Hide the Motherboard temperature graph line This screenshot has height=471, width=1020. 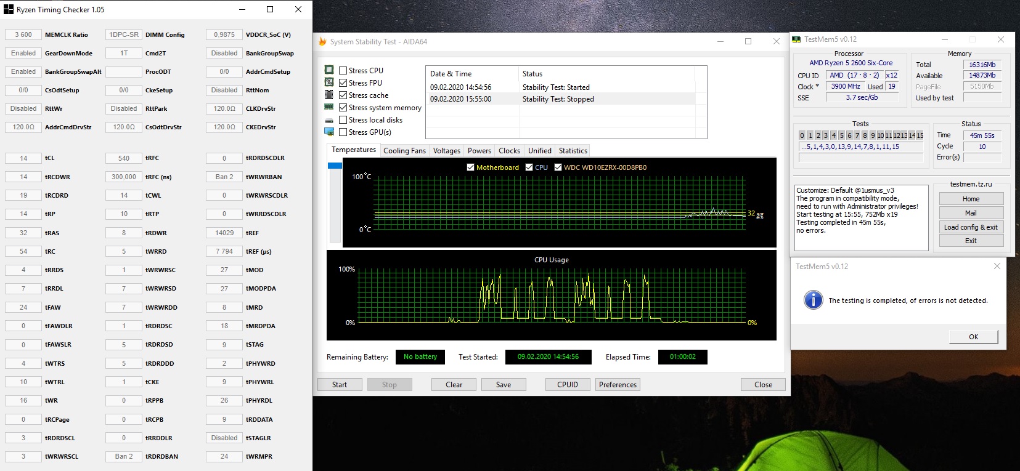471,167
